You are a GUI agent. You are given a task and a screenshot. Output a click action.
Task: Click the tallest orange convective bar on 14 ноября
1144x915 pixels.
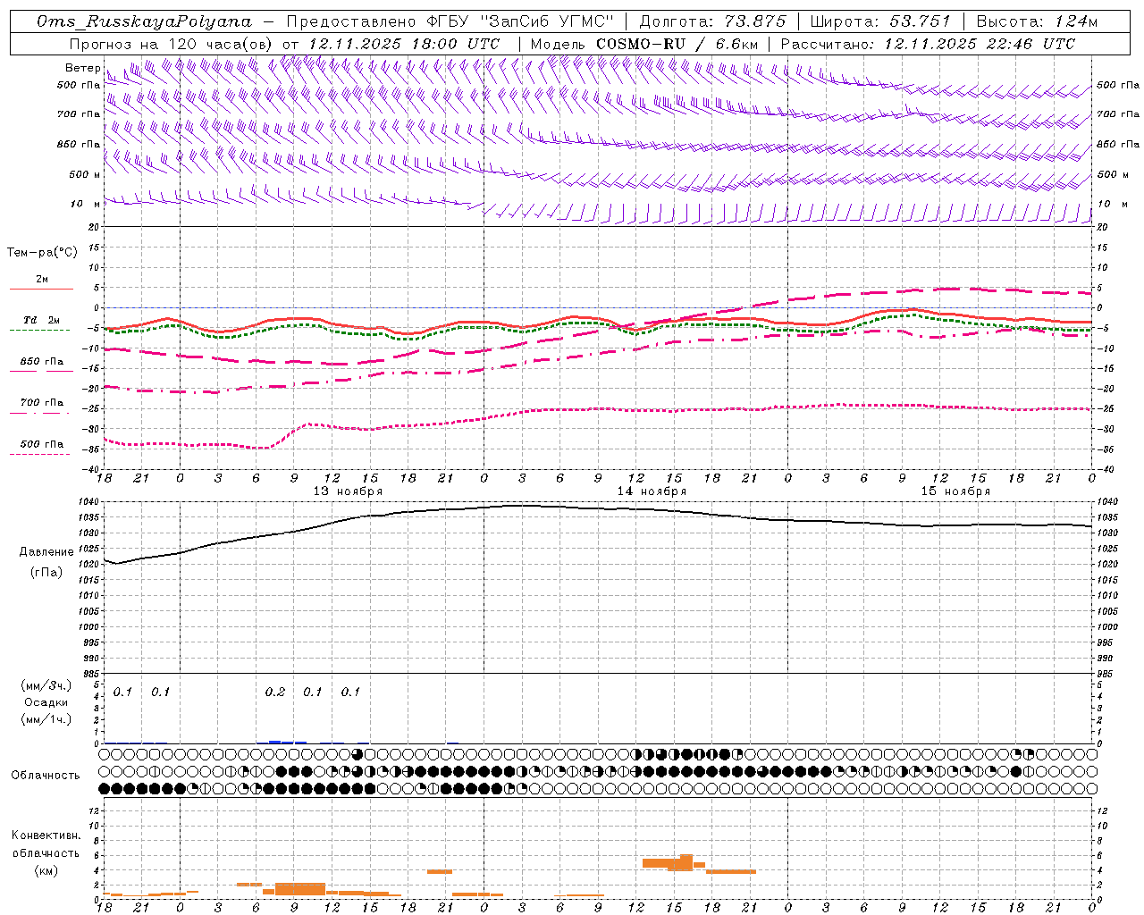686,861
